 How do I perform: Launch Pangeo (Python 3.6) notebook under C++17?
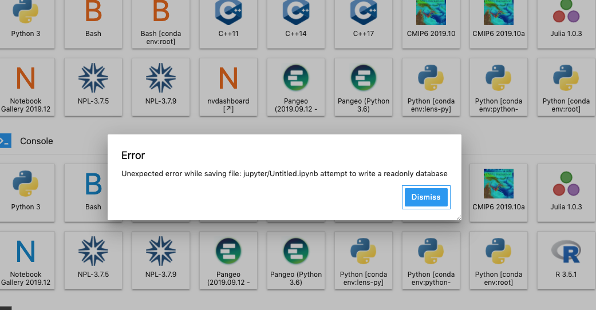click(364, 87)
